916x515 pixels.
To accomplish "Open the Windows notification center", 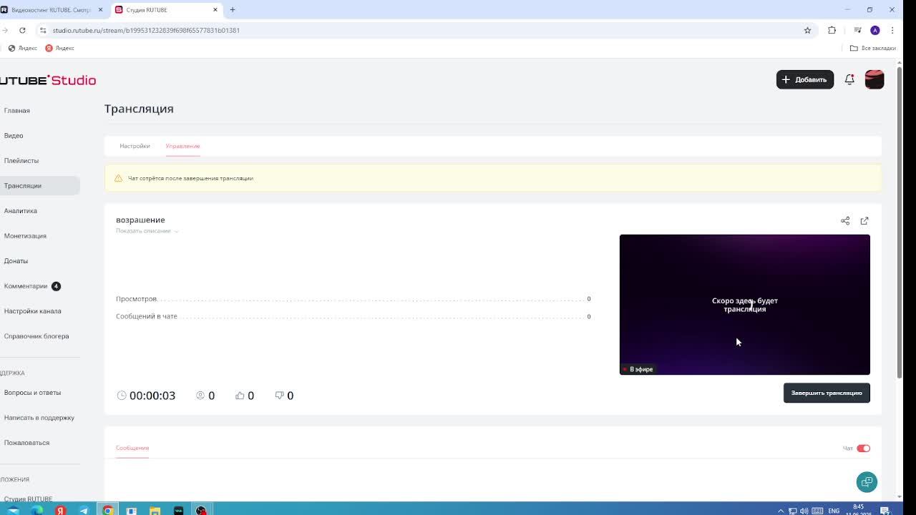I will click(885, 511).
